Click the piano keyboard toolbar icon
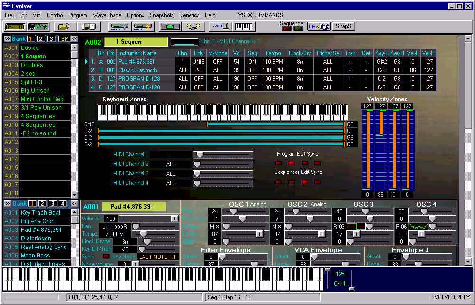The height and width of the screenshot is (305, 475). [x=244, y=27]
